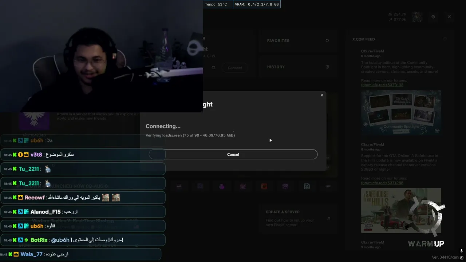Screen dimensions: 466x262
Task: Click the Create a Server arrow icon
Action: 328,219
